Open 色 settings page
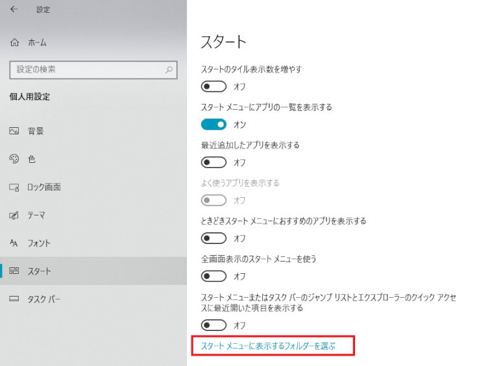This screenshot has width=479, height=366. [93, 159]
